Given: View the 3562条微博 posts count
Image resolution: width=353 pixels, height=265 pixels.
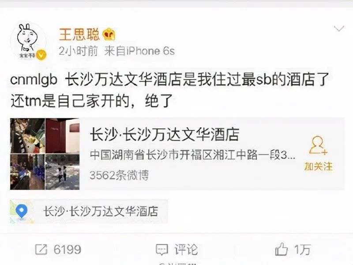Looking at the screenshot, I should (x=119, y=175).
